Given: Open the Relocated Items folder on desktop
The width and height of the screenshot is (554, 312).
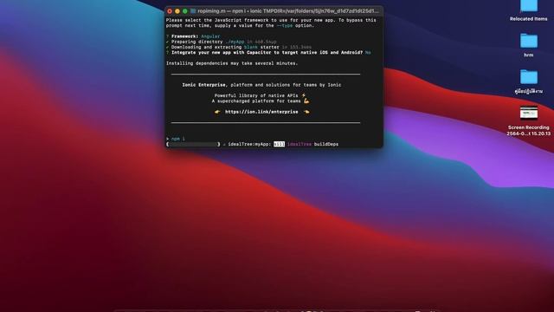Looking at the screenshot, I should point(529,5).
